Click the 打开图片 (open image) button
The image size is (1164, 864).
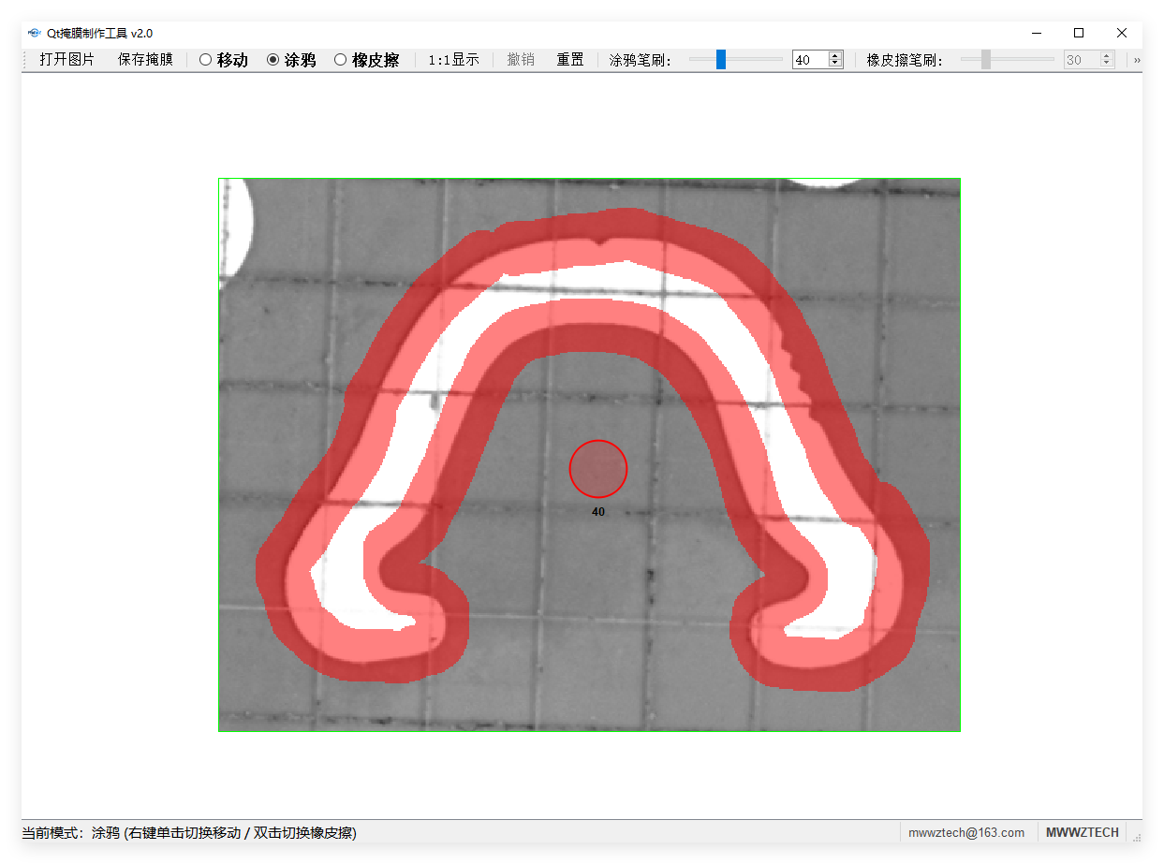click(x=66, y=60)
